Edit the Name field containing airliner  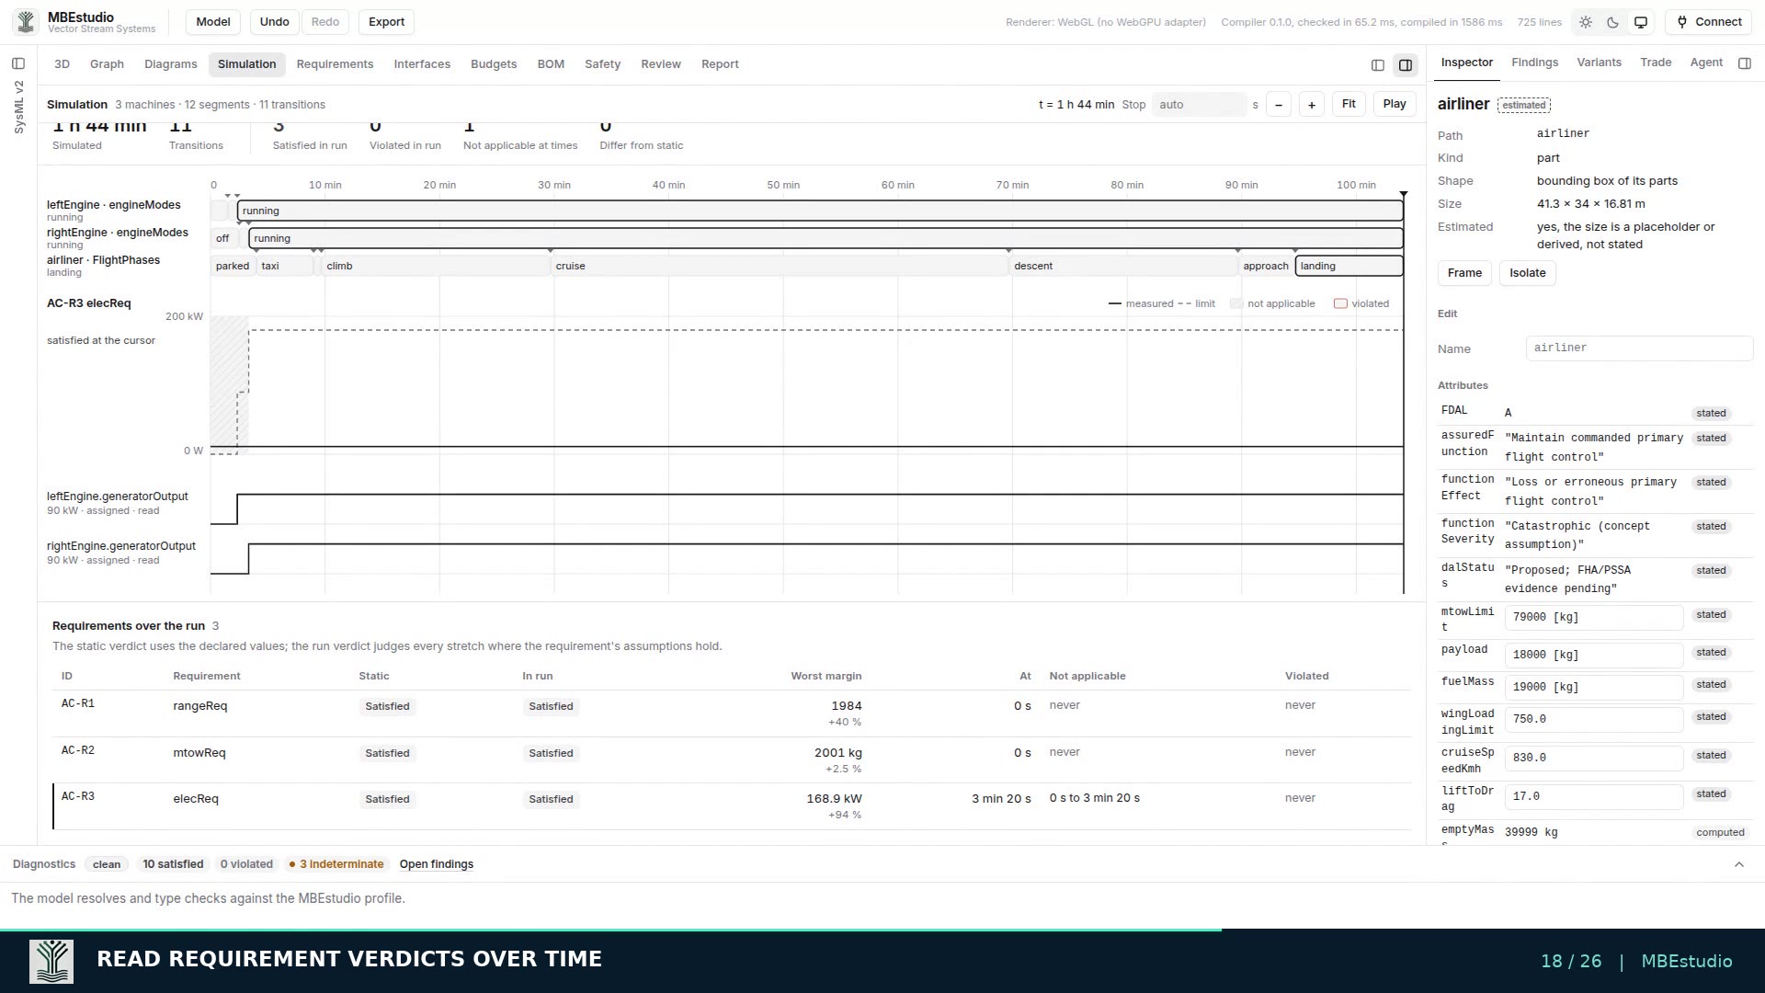coord(1639,348)
